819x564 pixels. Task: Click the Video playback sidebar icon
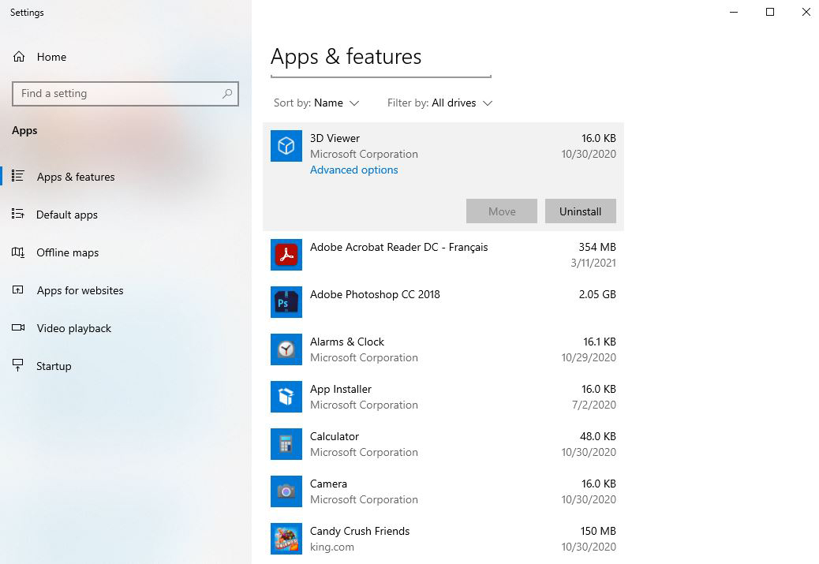tap(18, 327)
